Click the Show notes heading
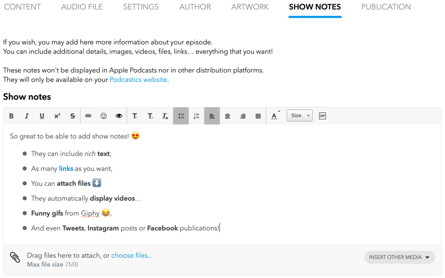This screenshot has width=445, height=278. 27,97
